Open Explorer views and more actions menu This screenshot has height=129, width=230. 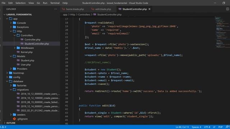point(56,9)
